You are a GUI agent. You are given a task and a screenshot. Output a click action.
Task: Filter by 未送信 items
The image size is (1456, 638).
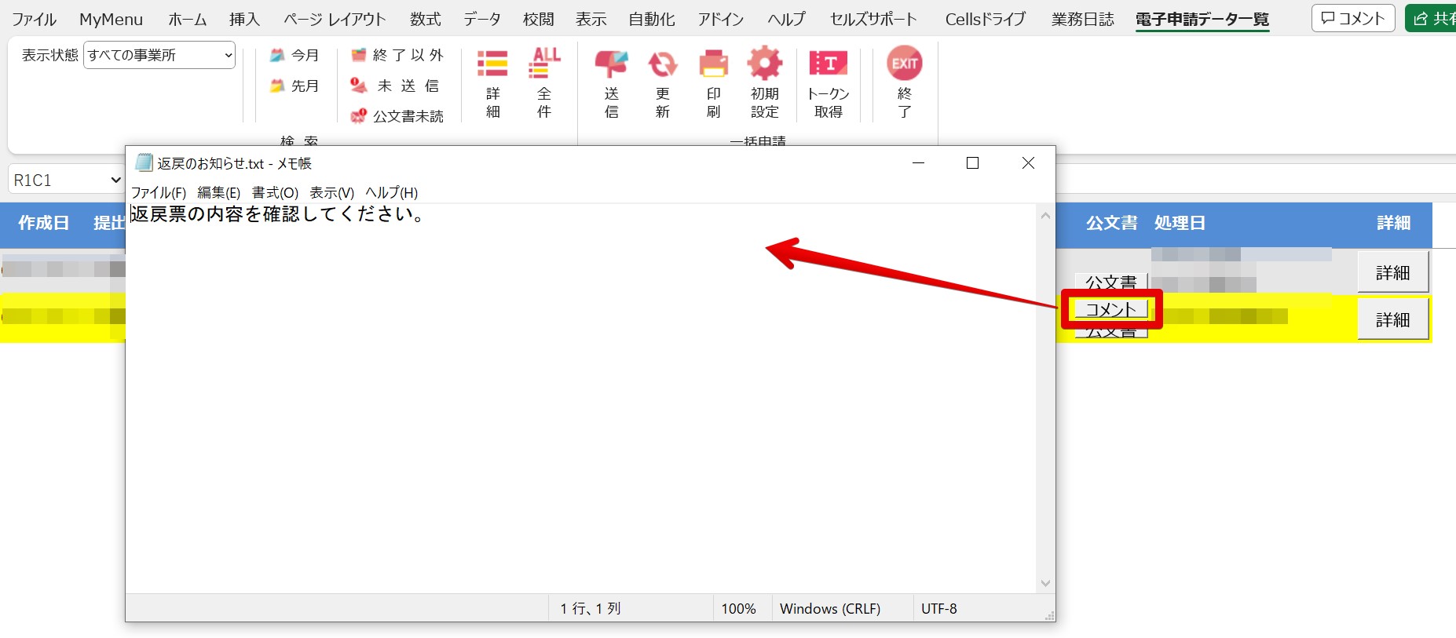396,86
